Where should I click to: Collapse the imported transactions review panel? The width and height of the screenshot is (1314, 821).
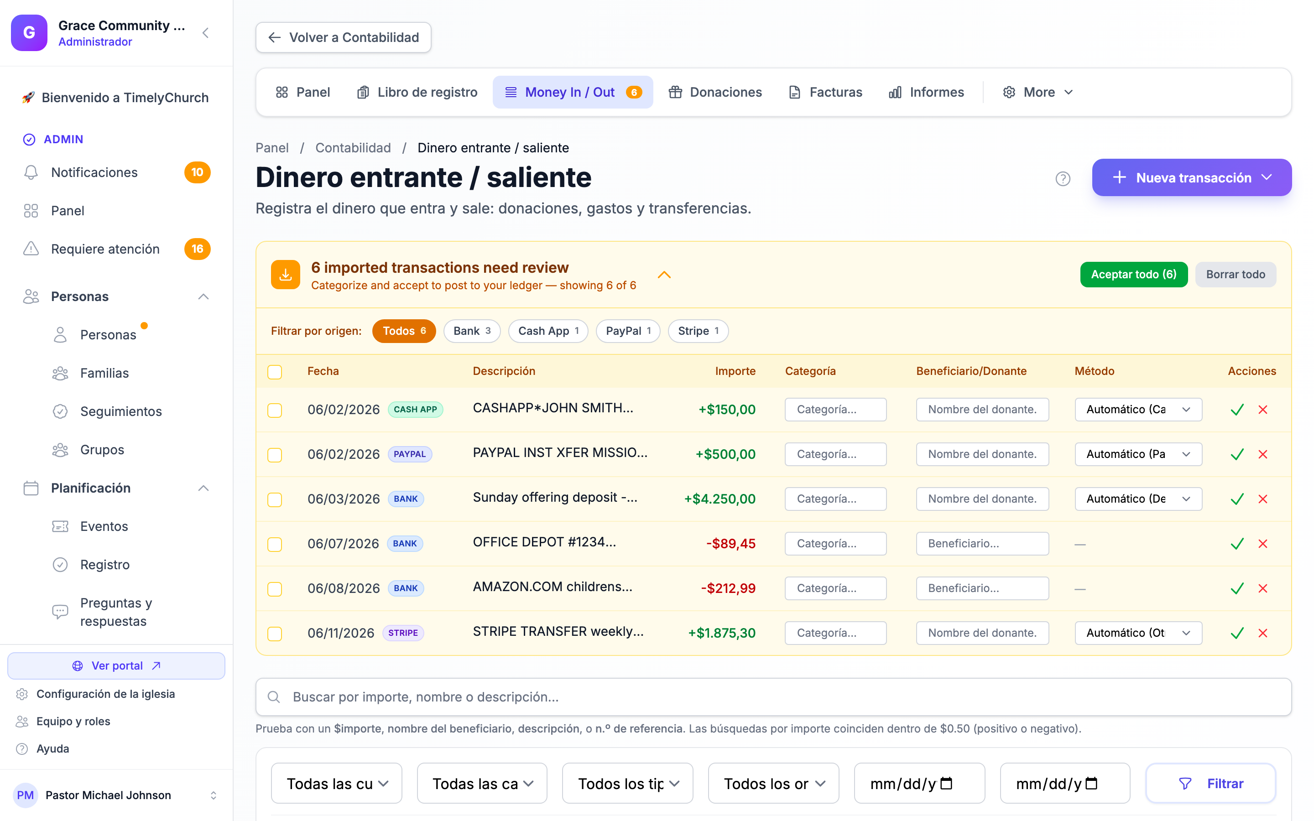664,275
